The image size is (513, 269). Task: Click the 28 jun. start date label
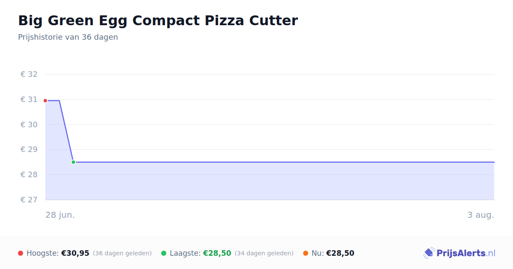(x=60, y=215)
